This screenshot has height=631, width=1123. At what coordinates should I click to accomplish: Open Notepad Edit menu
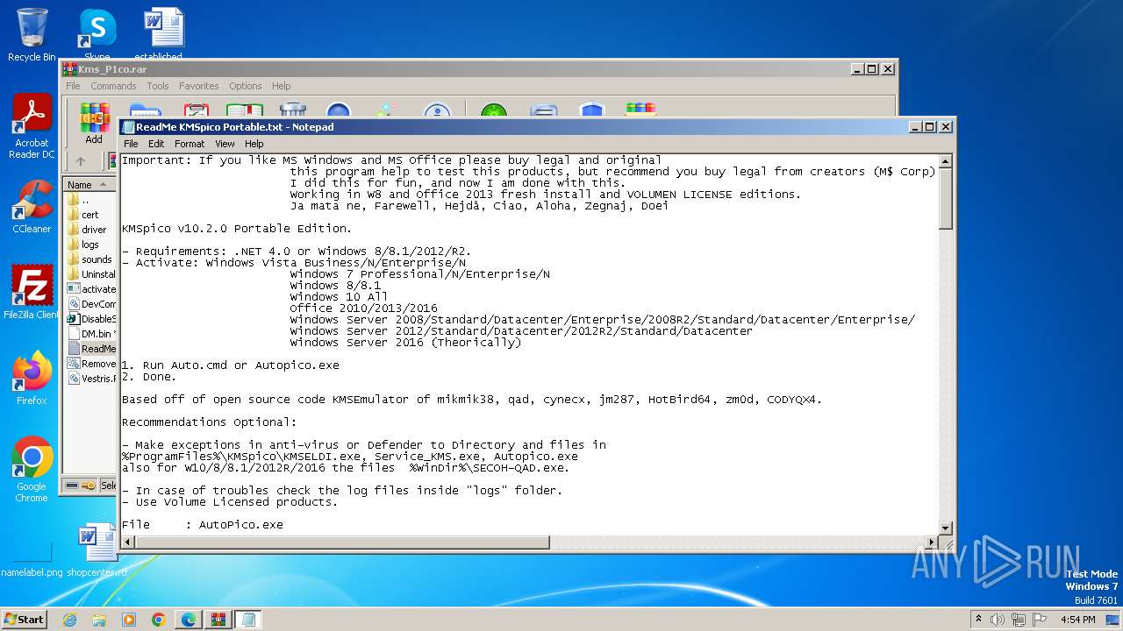pos(156,144)
